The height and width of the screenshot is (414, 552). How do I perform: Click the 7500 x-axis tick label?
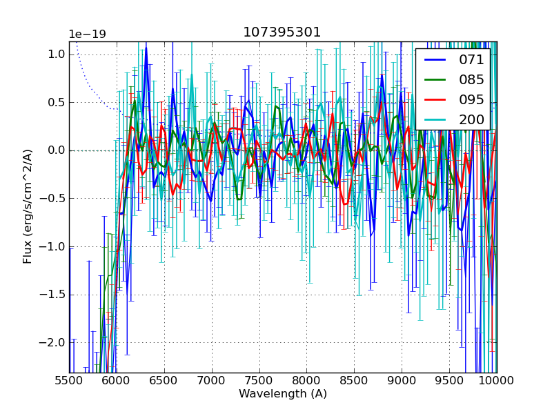coord(259,381)
